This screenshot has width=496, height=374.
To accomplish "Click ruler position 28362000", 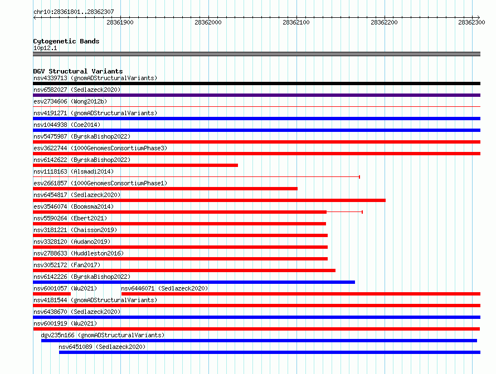I will (208, 22).
